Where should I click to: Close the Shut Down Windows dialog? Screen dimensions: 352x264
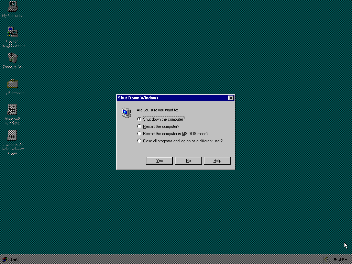(x=231, y=98)
